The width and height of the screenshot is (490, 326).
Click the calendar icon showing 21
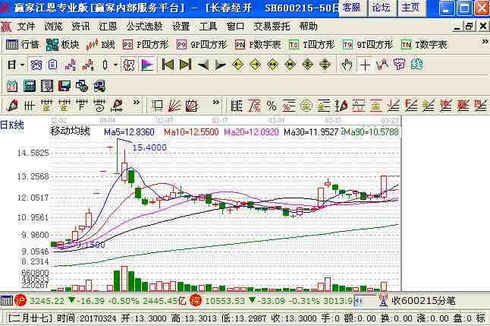coord(12,86)
